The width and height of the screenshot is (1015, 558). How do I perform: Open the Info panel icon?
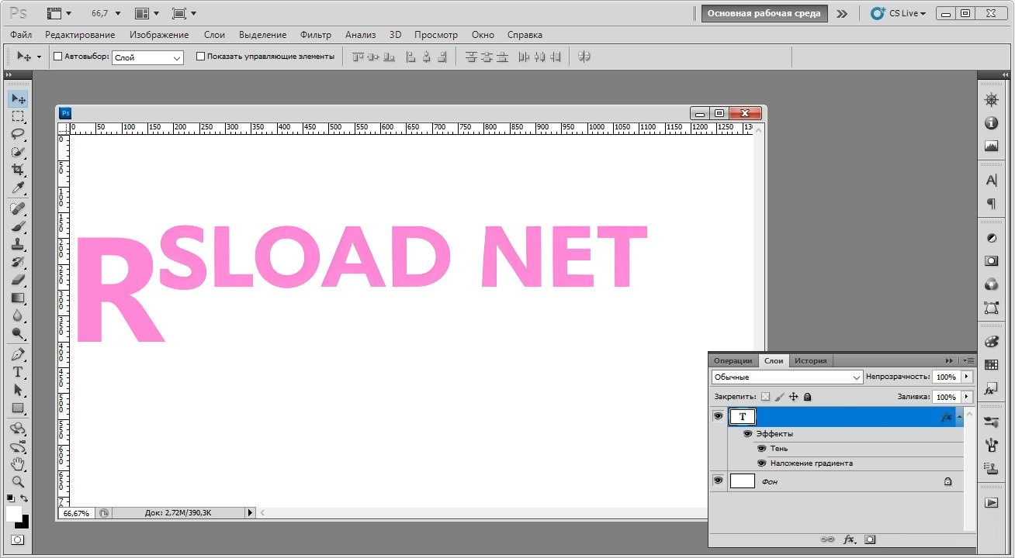(991, 122)
